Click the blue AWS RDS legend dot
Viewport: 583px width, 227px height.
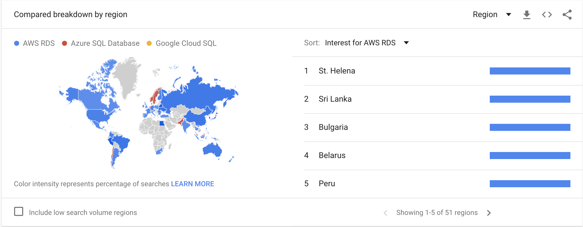coord(17,43)
